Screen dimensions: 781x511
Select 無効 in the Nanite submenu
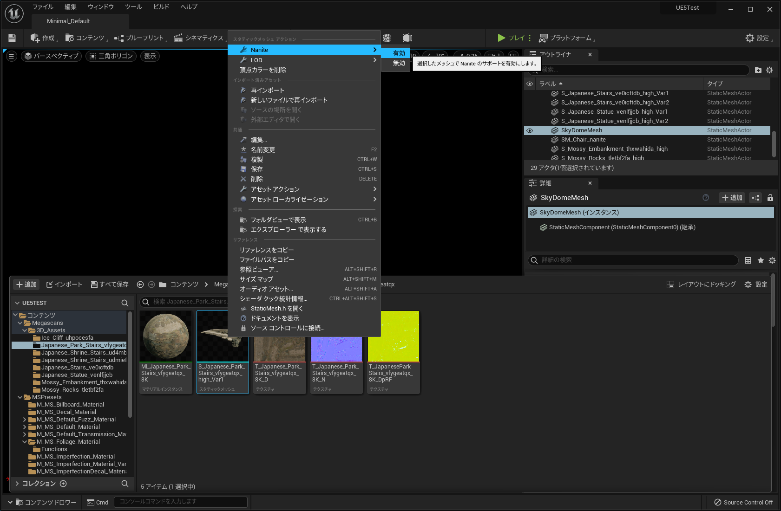[396, 63]
